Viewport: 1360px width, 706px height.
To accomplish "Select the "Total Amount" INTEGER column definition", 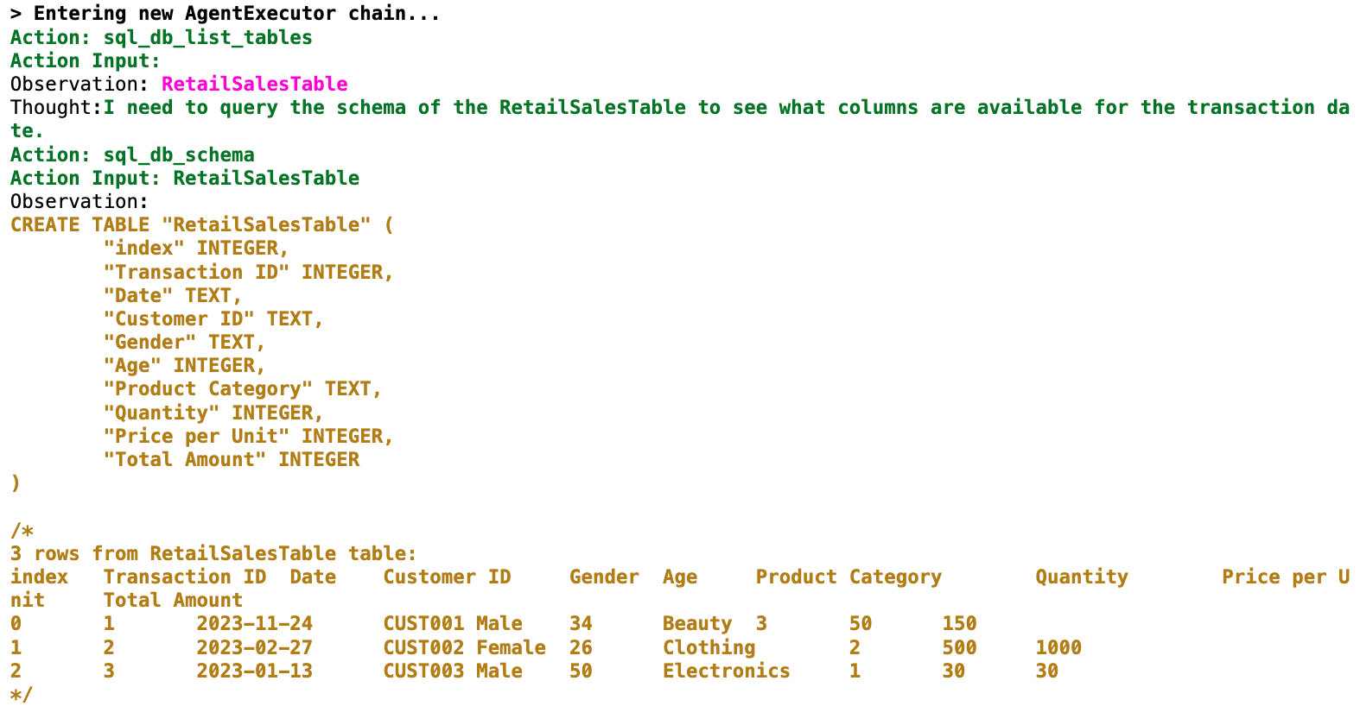I will click(x=231, y=459).
